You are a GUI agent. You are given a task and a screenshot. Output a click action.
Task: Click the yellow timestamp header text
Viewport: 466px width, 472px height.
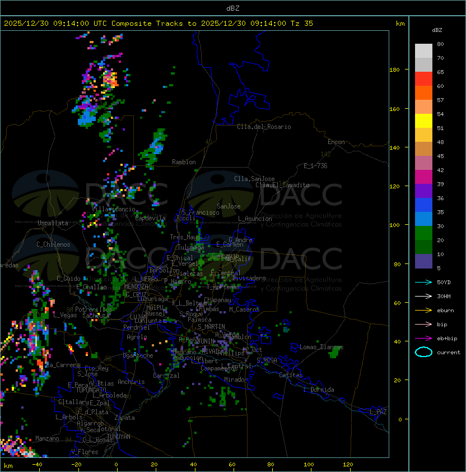point(159,24)
